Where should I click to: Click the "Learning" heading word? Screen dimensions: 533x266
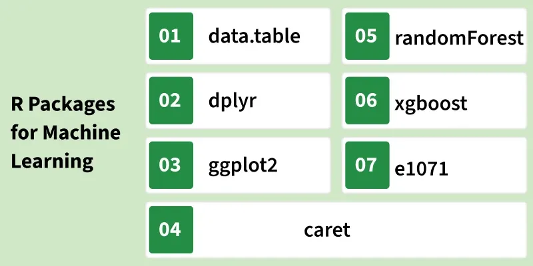click(x=52, y=162)
